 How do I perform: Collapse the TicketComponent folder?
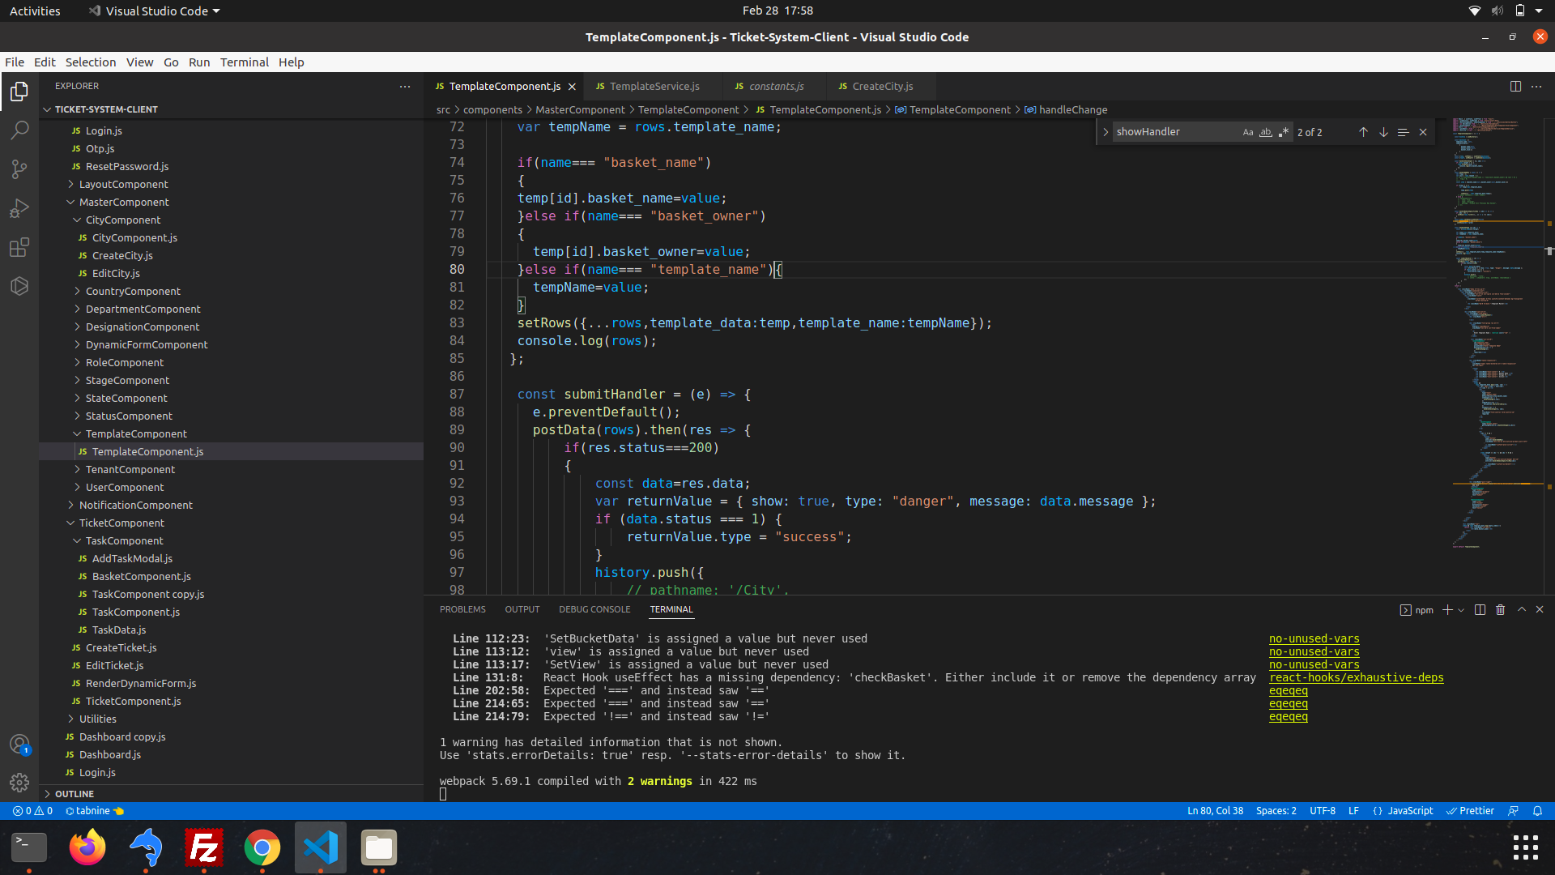(121, 523)
